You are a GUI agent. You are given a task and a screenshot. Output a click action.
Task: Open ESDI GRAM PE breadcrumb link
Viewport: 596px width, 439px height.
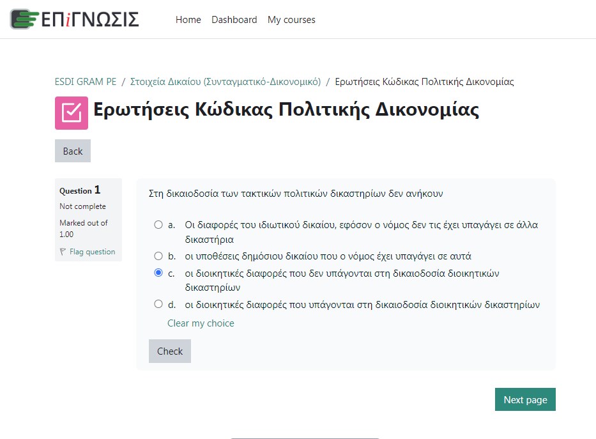(x=86, y=82)
